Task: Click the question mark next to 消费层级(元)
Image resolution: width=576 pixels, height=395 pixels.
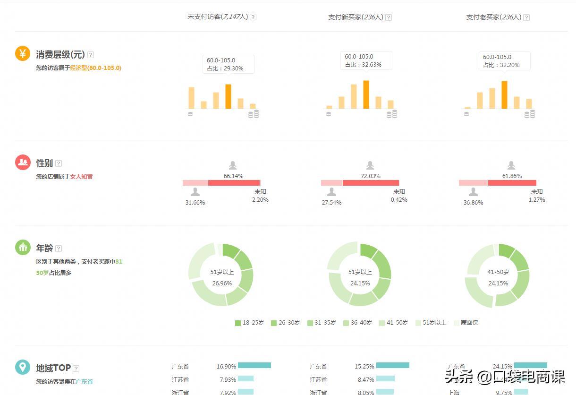Action: [x=91, y=55]
